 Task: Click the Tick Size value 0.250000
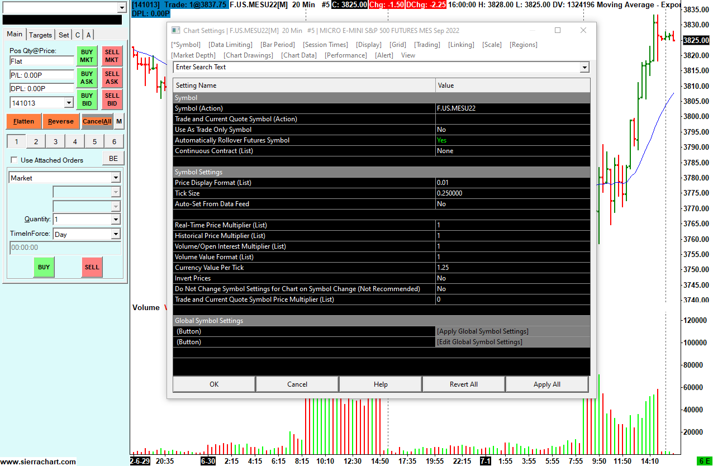point(513,193)
